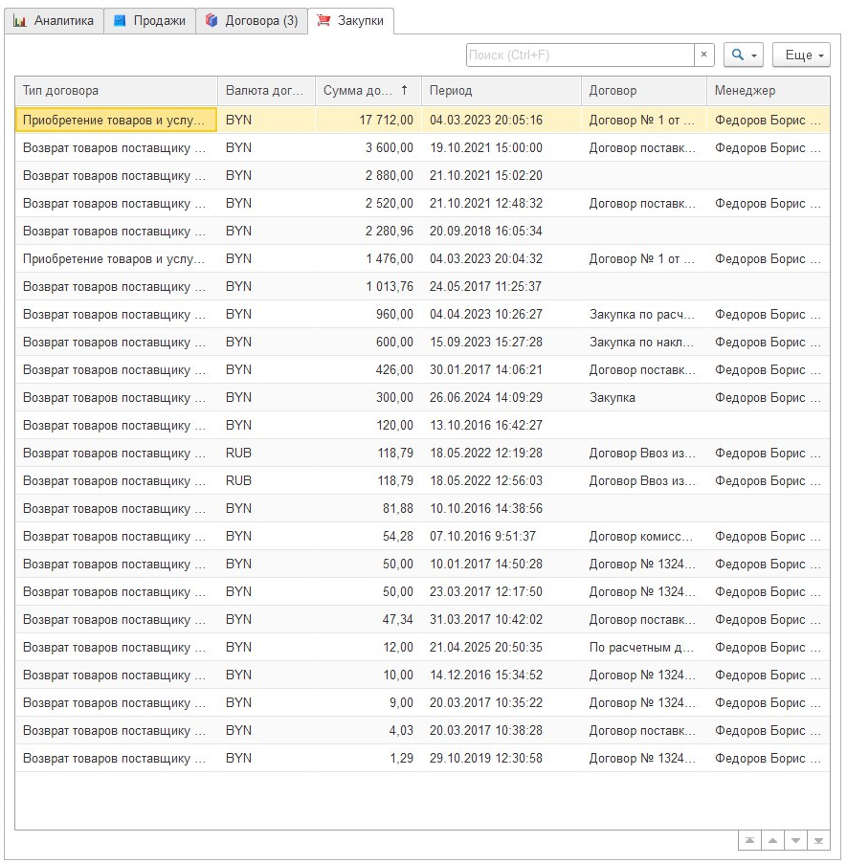This screenshot has height=864, width=847.
Task: Click the Валюта договора column header
Action: [265, 91]
